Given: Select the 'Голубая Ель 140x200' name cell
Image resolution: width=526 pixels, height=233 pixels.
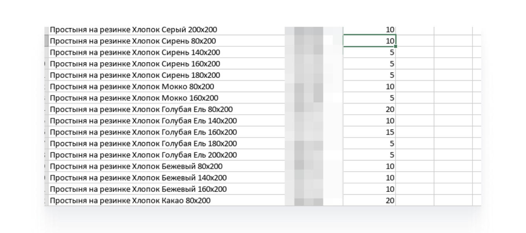Looking at the screenshot, I should coord(143,121).
